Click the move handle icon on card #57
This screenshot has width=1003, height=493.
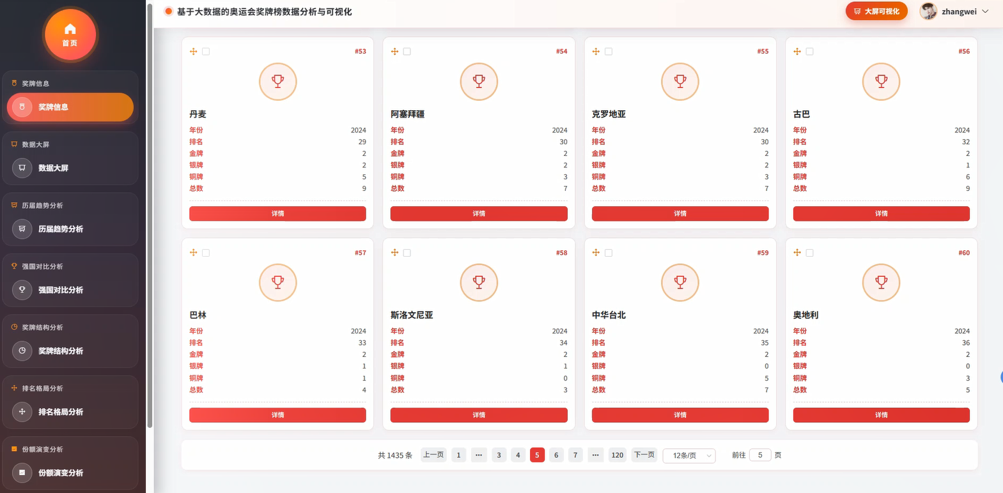194,252
